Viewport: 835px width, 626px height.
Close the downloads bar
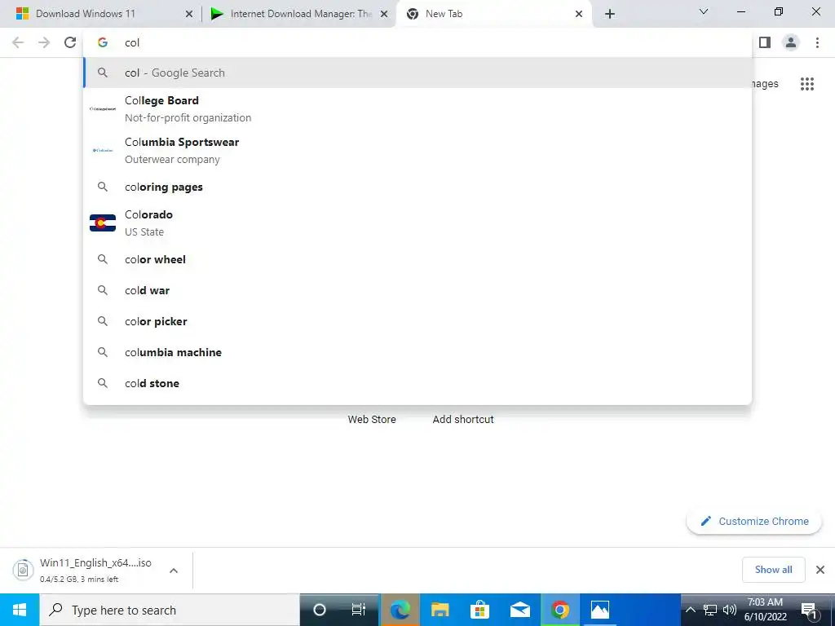(820, 570)
